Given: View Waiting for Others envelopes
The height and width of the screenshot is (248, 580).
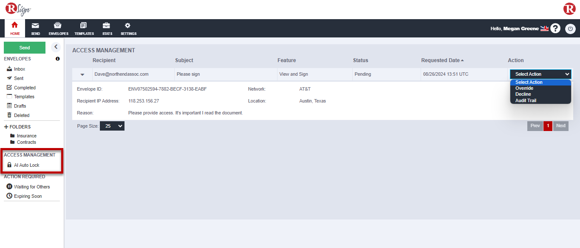Looking at the screenshot, I should click(x=31, y=186).
